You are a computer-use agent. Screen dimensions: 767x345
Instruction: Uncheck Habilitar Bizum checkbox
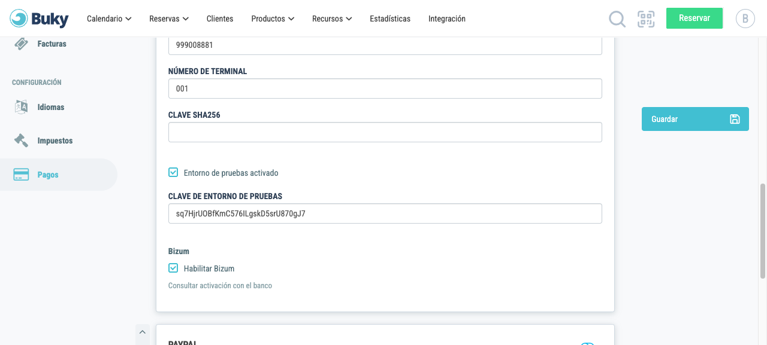pyautogui.click(x=173, y=268)
